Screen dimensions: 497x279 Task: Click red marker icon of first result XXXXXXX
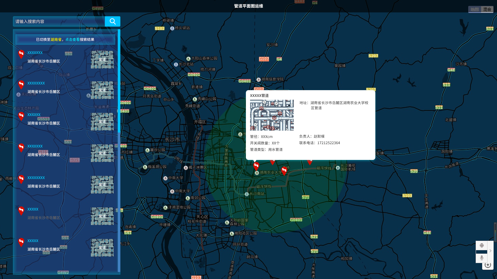[x=21, y=55]
